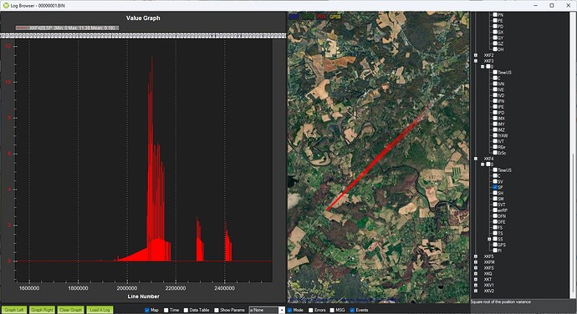Click the XKF4 SP legend color entry
577x314 pixels.
pos(22,28)
